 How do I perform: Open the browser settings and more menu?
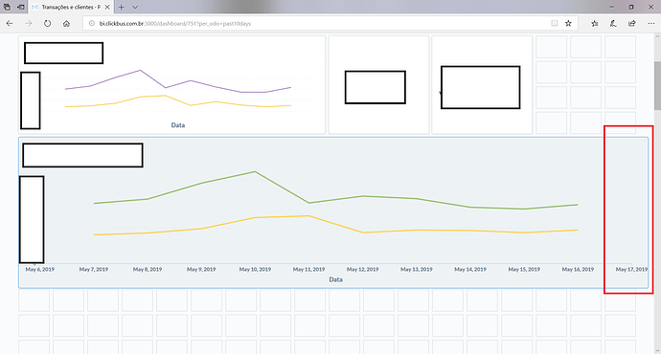pos(650,24)
